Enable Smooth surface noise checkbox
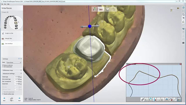Screen dimensions: 186x105 pos(3,94)
